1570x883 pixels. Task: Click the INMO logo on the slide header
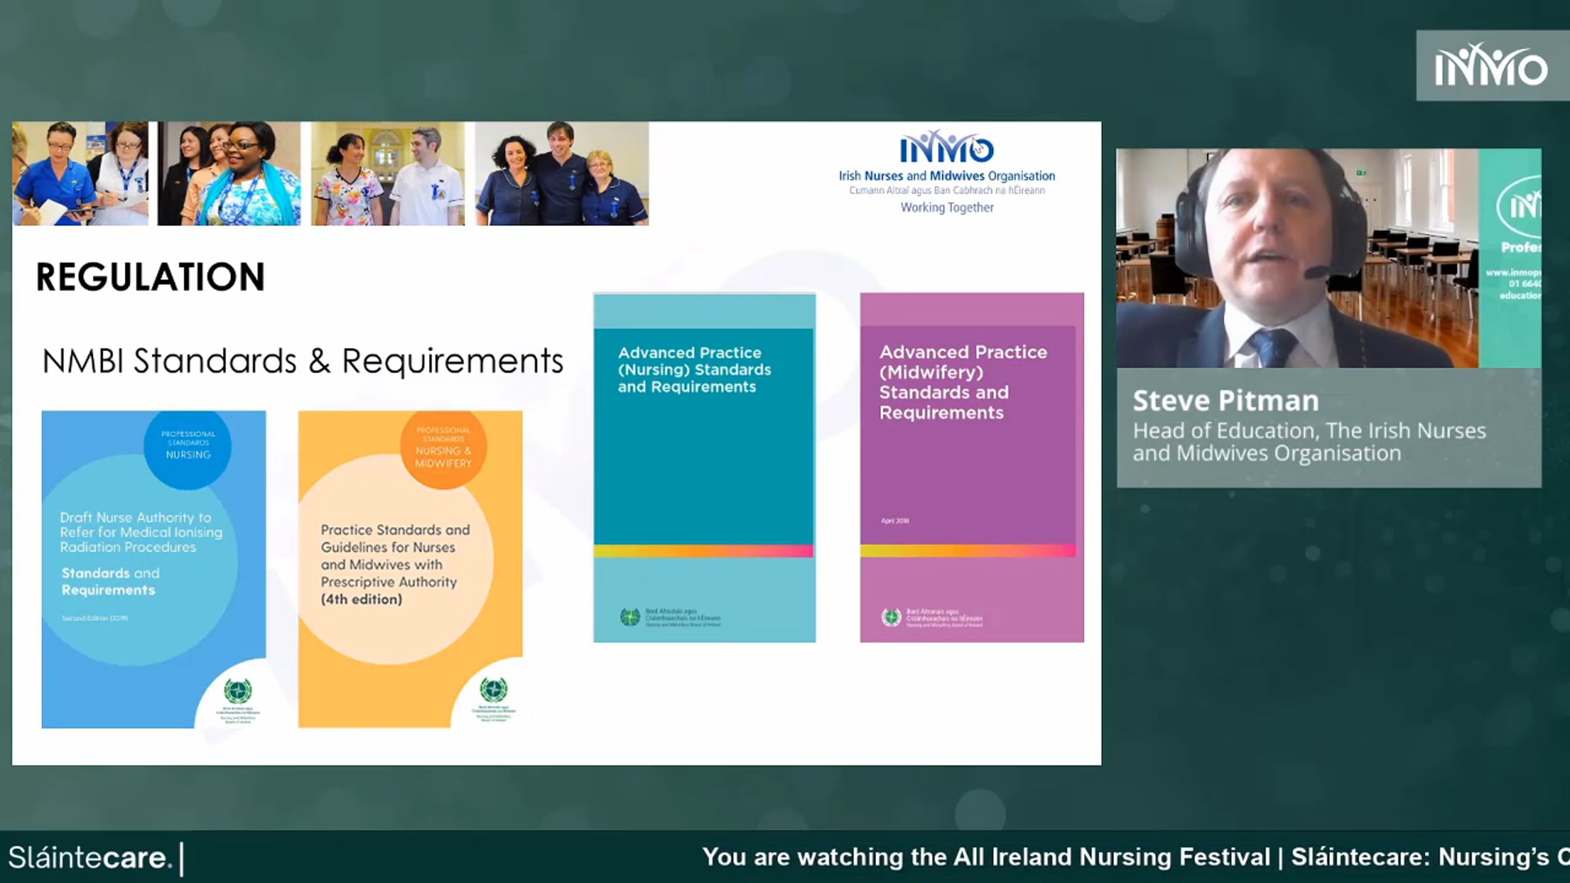[947, 148]
